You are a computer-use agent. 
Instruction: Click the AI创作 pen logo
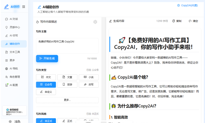click(6, 7)
